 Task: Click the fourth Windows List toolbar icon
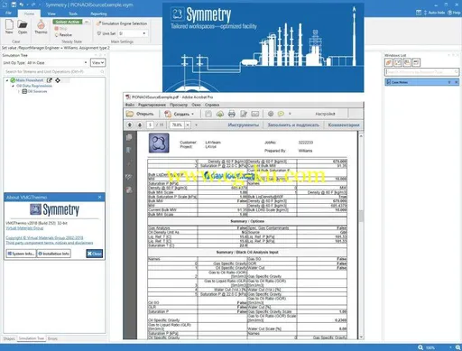(416, 62)
